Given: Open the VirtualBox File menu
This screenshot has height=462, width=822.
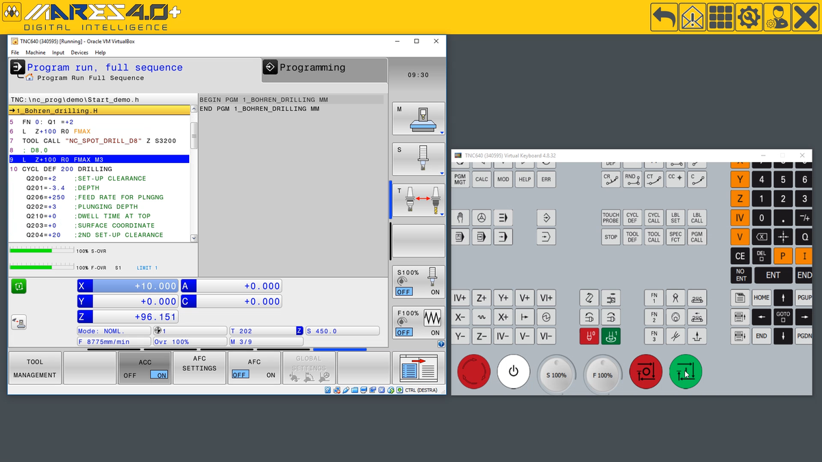Looking at the screenshot, I should [15, 53].
